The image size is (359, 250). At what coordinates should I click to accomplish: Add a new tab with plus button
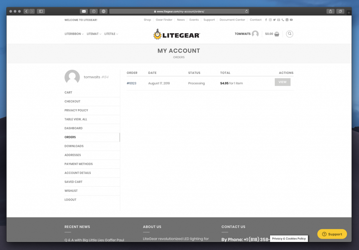pyautogui.click(x=349, y=13)
